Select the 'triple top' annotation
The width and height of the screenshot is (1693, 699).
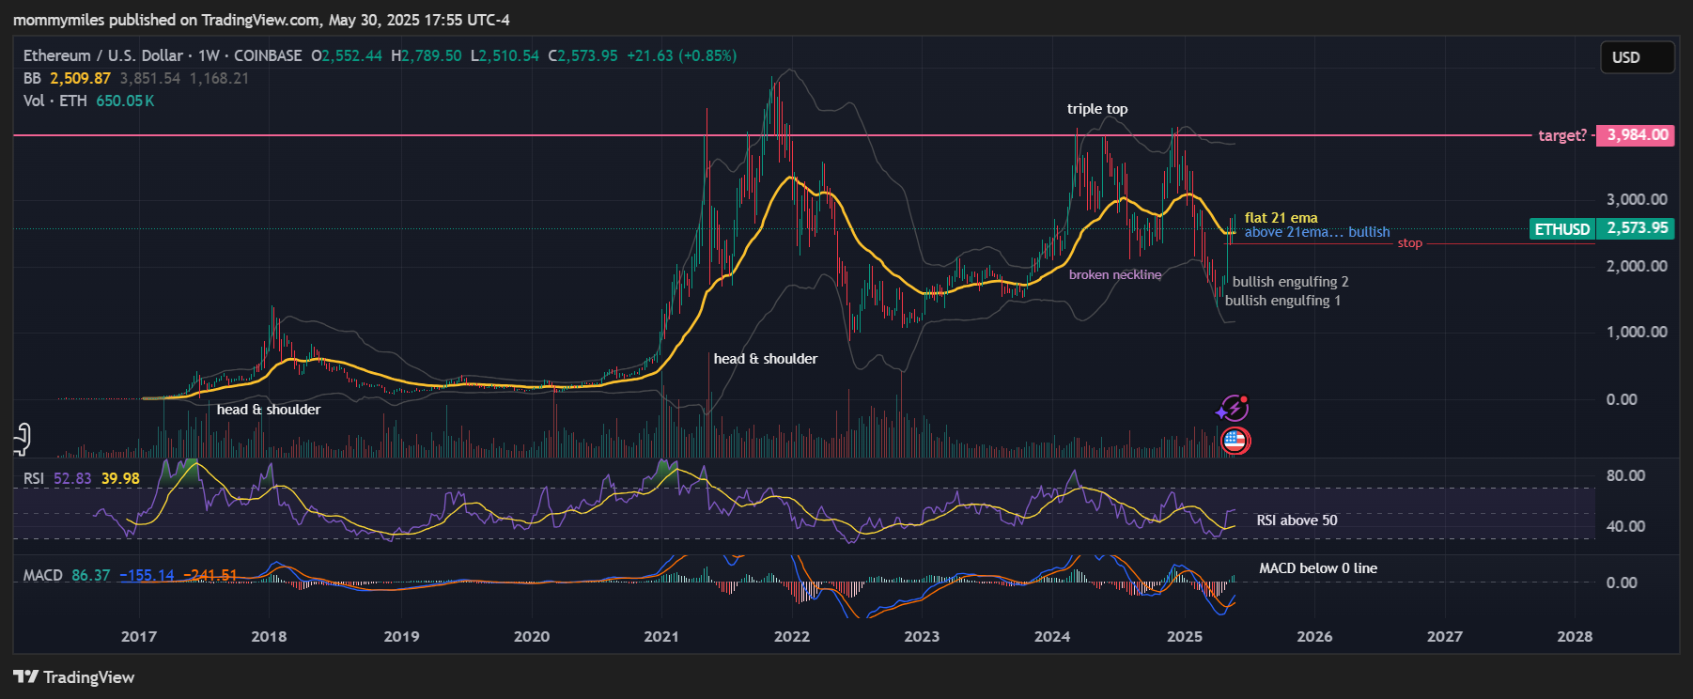(x=1097, y=109)
